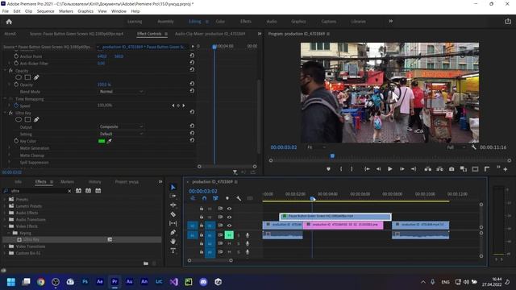This screenshot has height=290, width=516.
Task: Collapse the Video Effects folder
Action: [x=5, y=226]
